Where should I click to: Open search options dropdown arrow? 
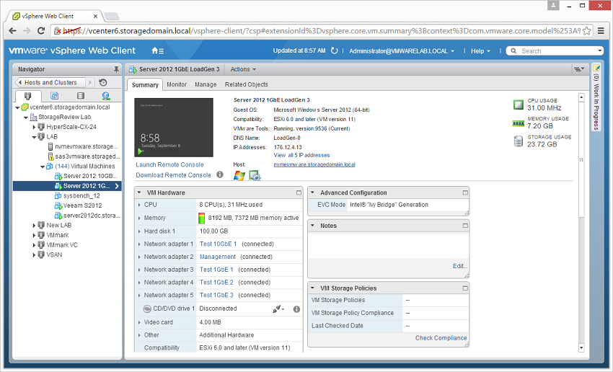600,50
